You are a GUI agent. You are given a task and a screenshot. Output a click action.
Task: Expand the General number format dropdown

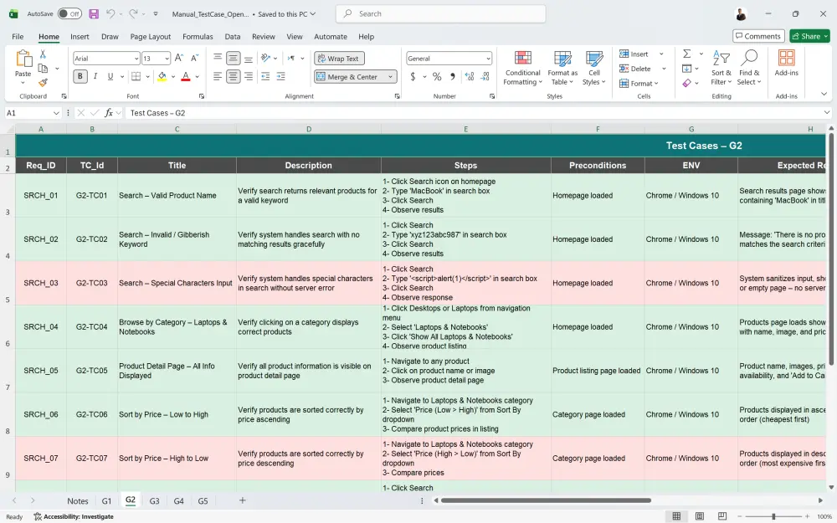pyautogui.click(x=488, y=59)
